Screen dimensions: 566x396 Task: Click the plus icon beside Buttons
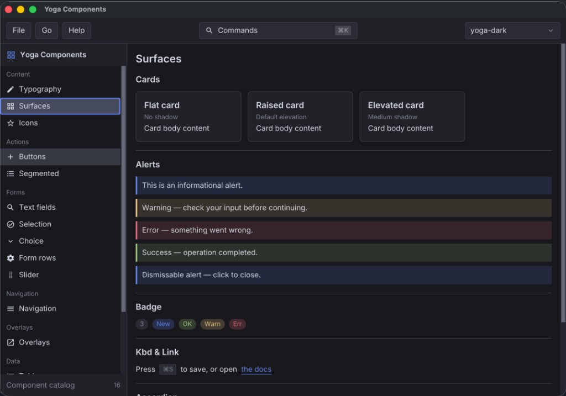click(11, 157)
